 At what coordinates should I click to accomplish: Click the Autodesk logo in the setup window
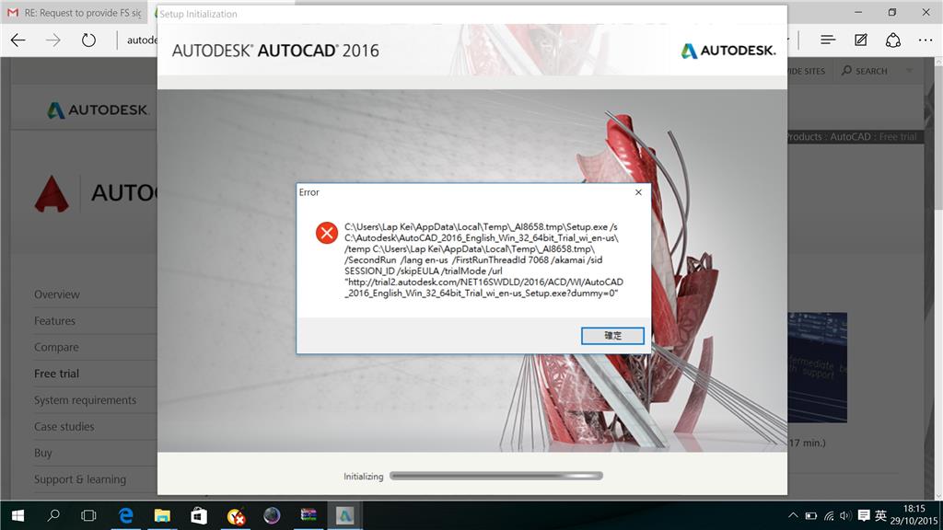pos(728,51)
